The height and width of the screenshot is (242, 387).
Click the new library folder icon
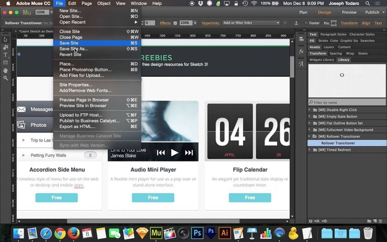pos(369,221)
